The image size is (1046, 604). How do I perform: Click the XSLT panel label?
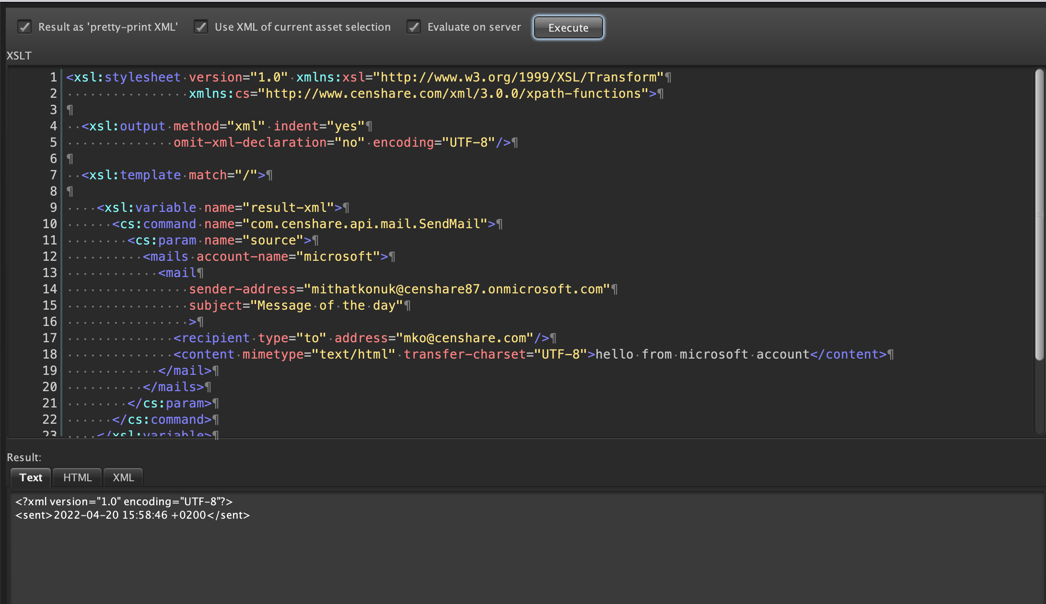click(x=19, y=56)
